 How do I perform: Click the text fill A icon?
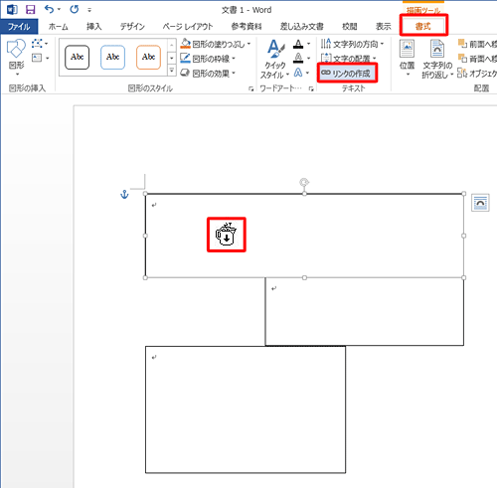click(298, 44)
